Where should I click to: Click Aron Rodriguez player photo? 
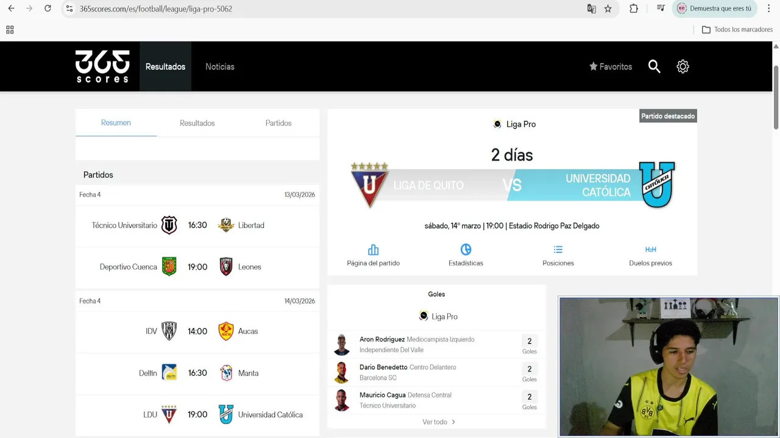[x=342, y=344]
